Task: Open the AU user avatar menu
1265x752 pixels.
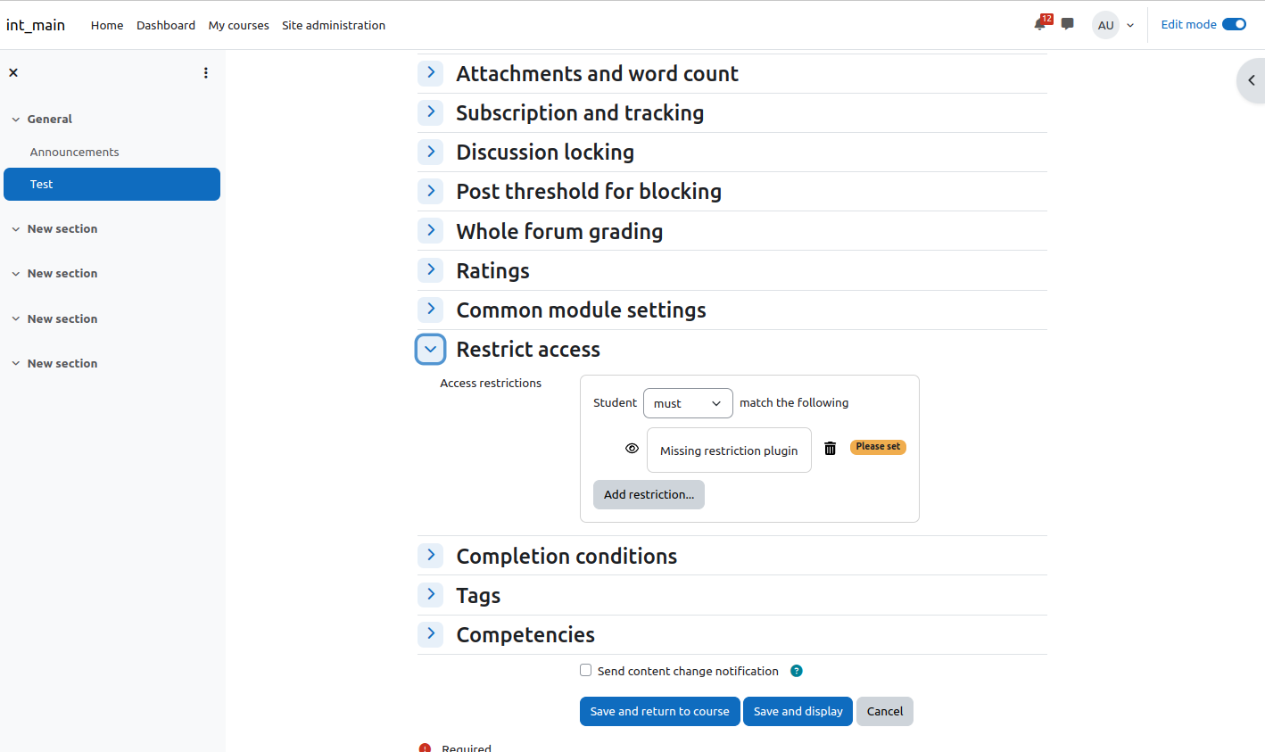Action: tap(1113, 25)
